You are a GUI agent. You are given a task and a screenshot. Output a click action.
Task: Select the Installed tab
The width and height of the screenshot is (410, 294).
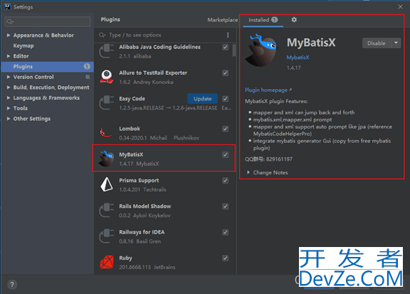pos(263,20)
